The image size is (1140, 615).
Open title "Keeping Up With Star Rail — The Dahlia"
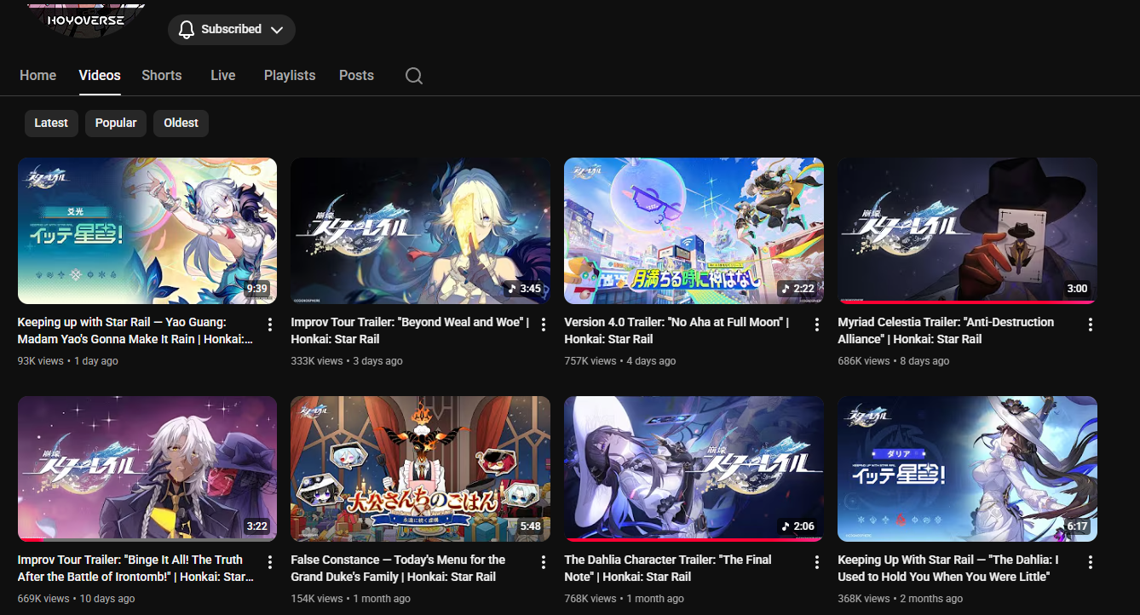click(x=948, y=568)
